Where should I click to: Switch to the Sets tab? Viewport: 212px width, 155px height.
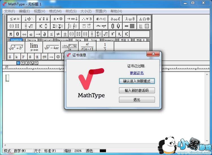pos(78,40)
